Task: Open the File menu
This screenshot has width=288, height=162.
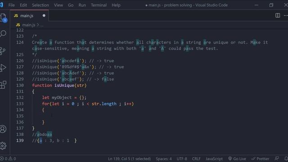Action: 11,5
